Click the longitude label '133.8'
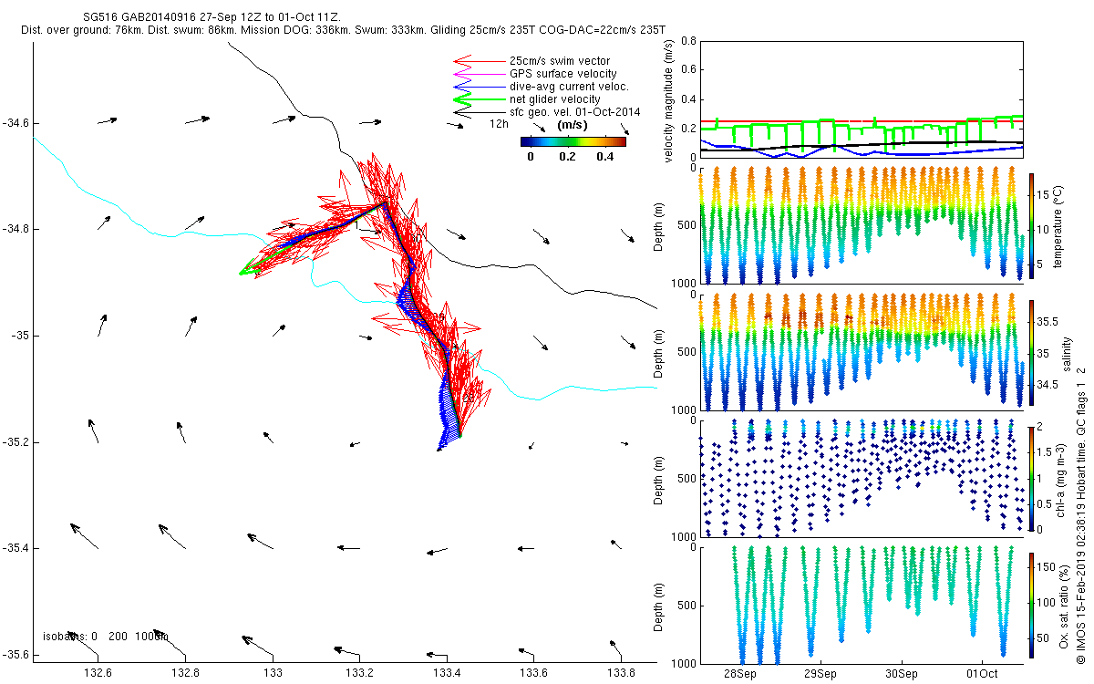 [622, 673]
